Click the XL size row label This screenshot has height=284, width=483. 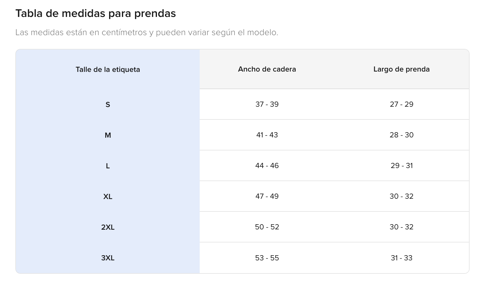click(108, 196)
